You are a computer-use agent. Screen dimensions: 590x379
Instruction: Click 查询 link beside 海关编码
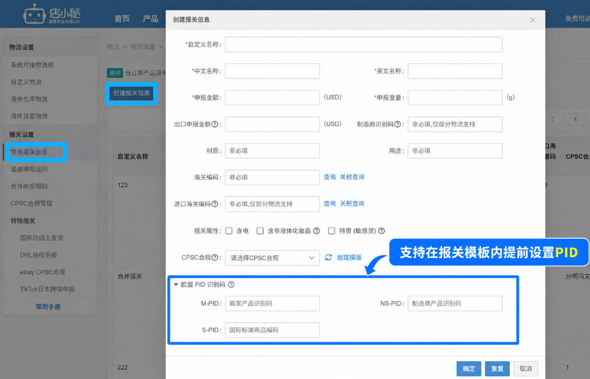click(330, 177)
